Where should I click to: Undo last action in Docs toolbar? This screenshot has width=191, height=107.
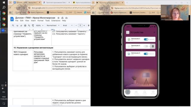[x=17, y=26]
